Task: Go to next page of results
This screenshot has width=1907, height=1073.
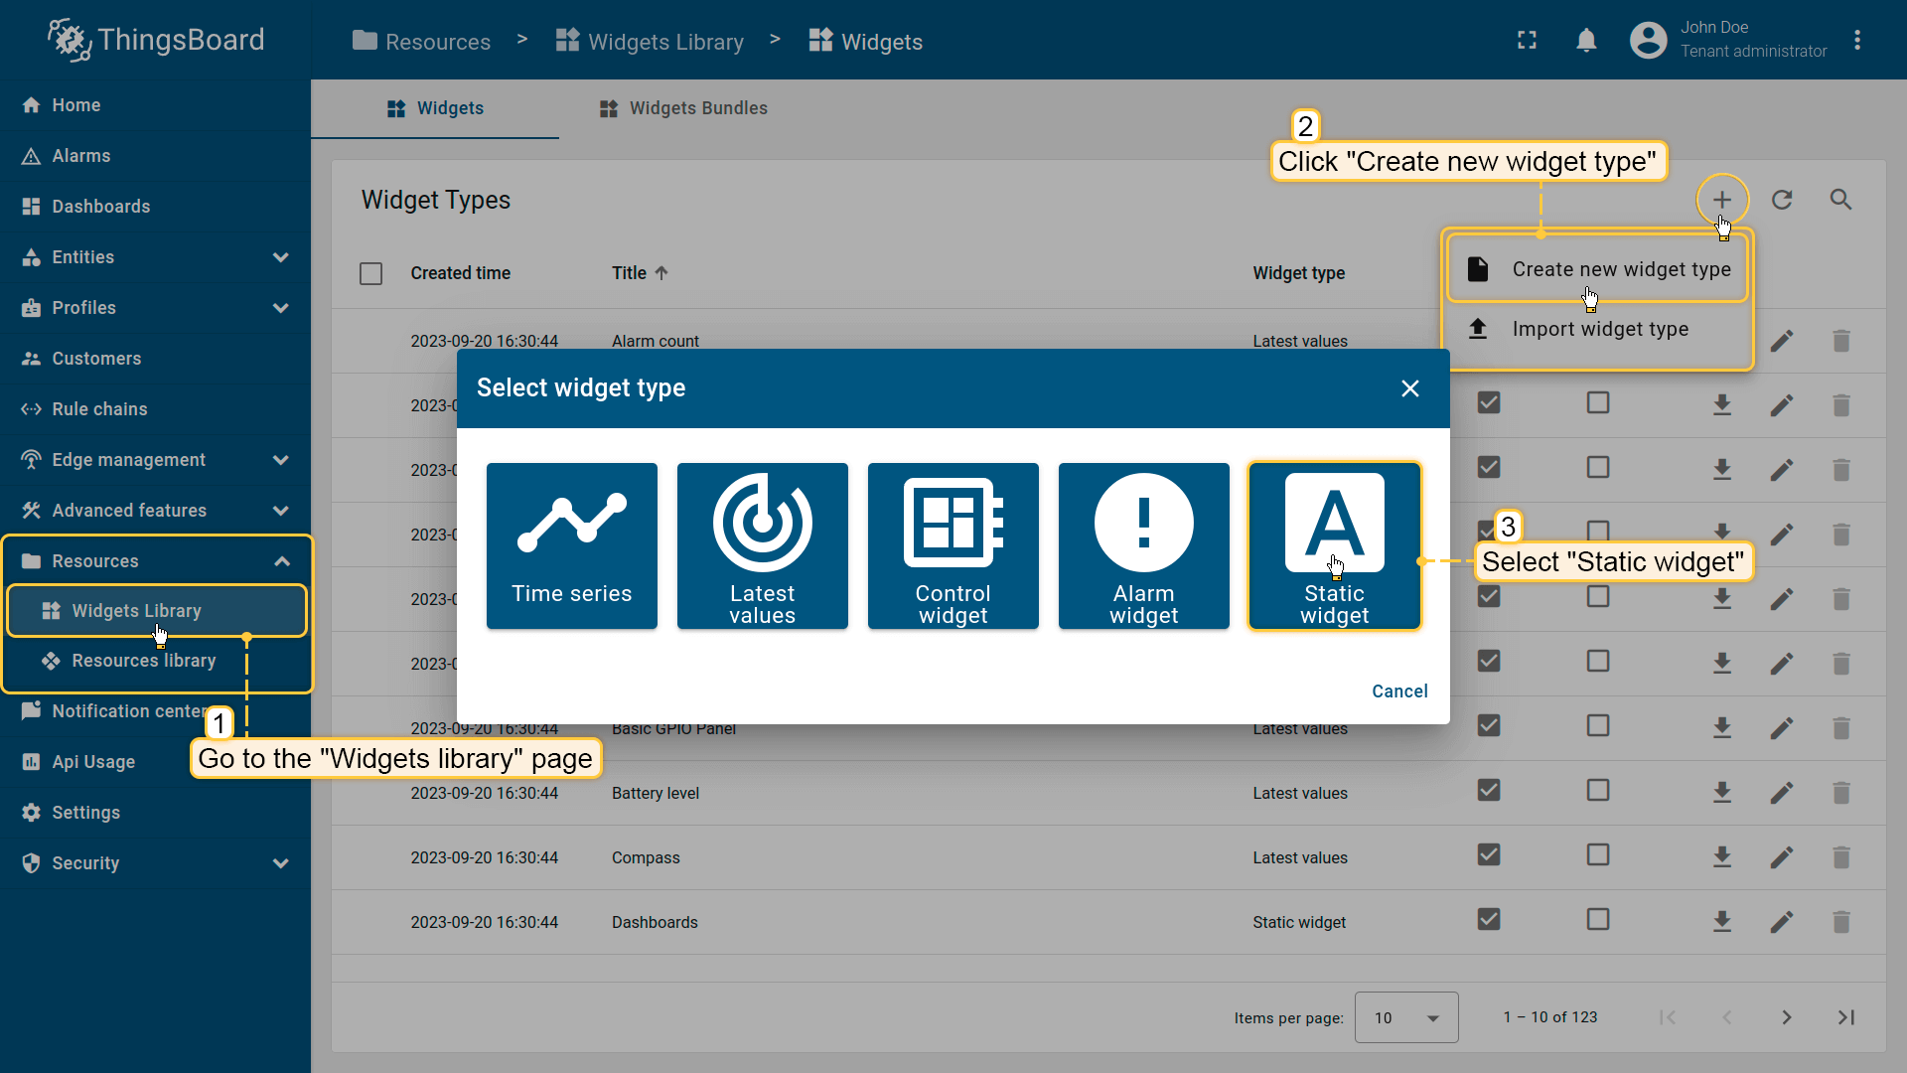Action: coord(1786,1017)
